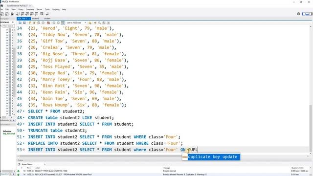Toggle the bottom output panel
The image size is (313, 176).
pyautogui.click(x=307, y=14)
